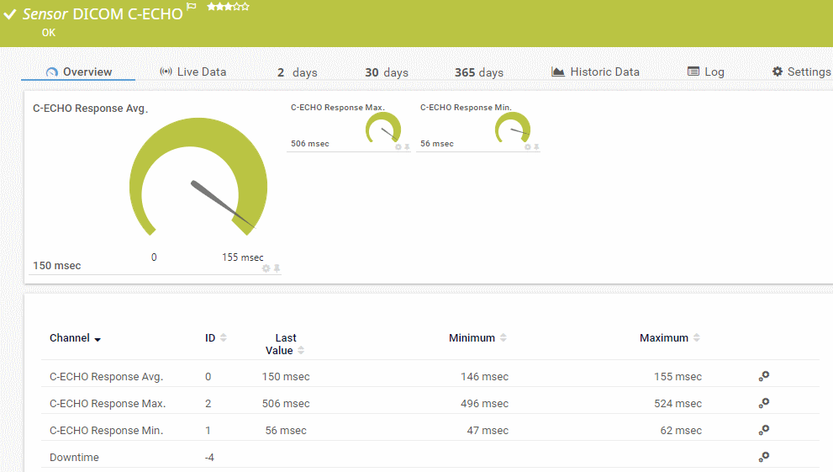Sort the table by the Maximum column
The height and width of the screenshot is (472, 833).
point(697,338)
